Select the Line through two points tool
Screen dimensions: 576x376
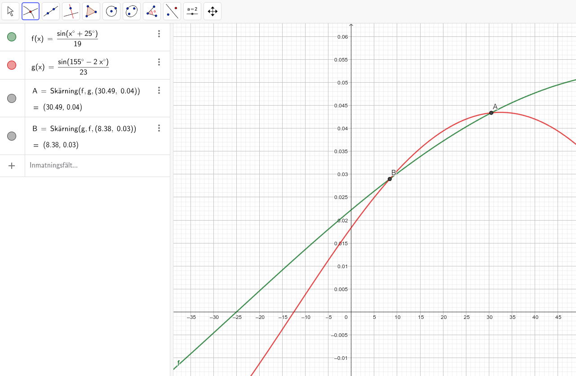click(51, 11)
